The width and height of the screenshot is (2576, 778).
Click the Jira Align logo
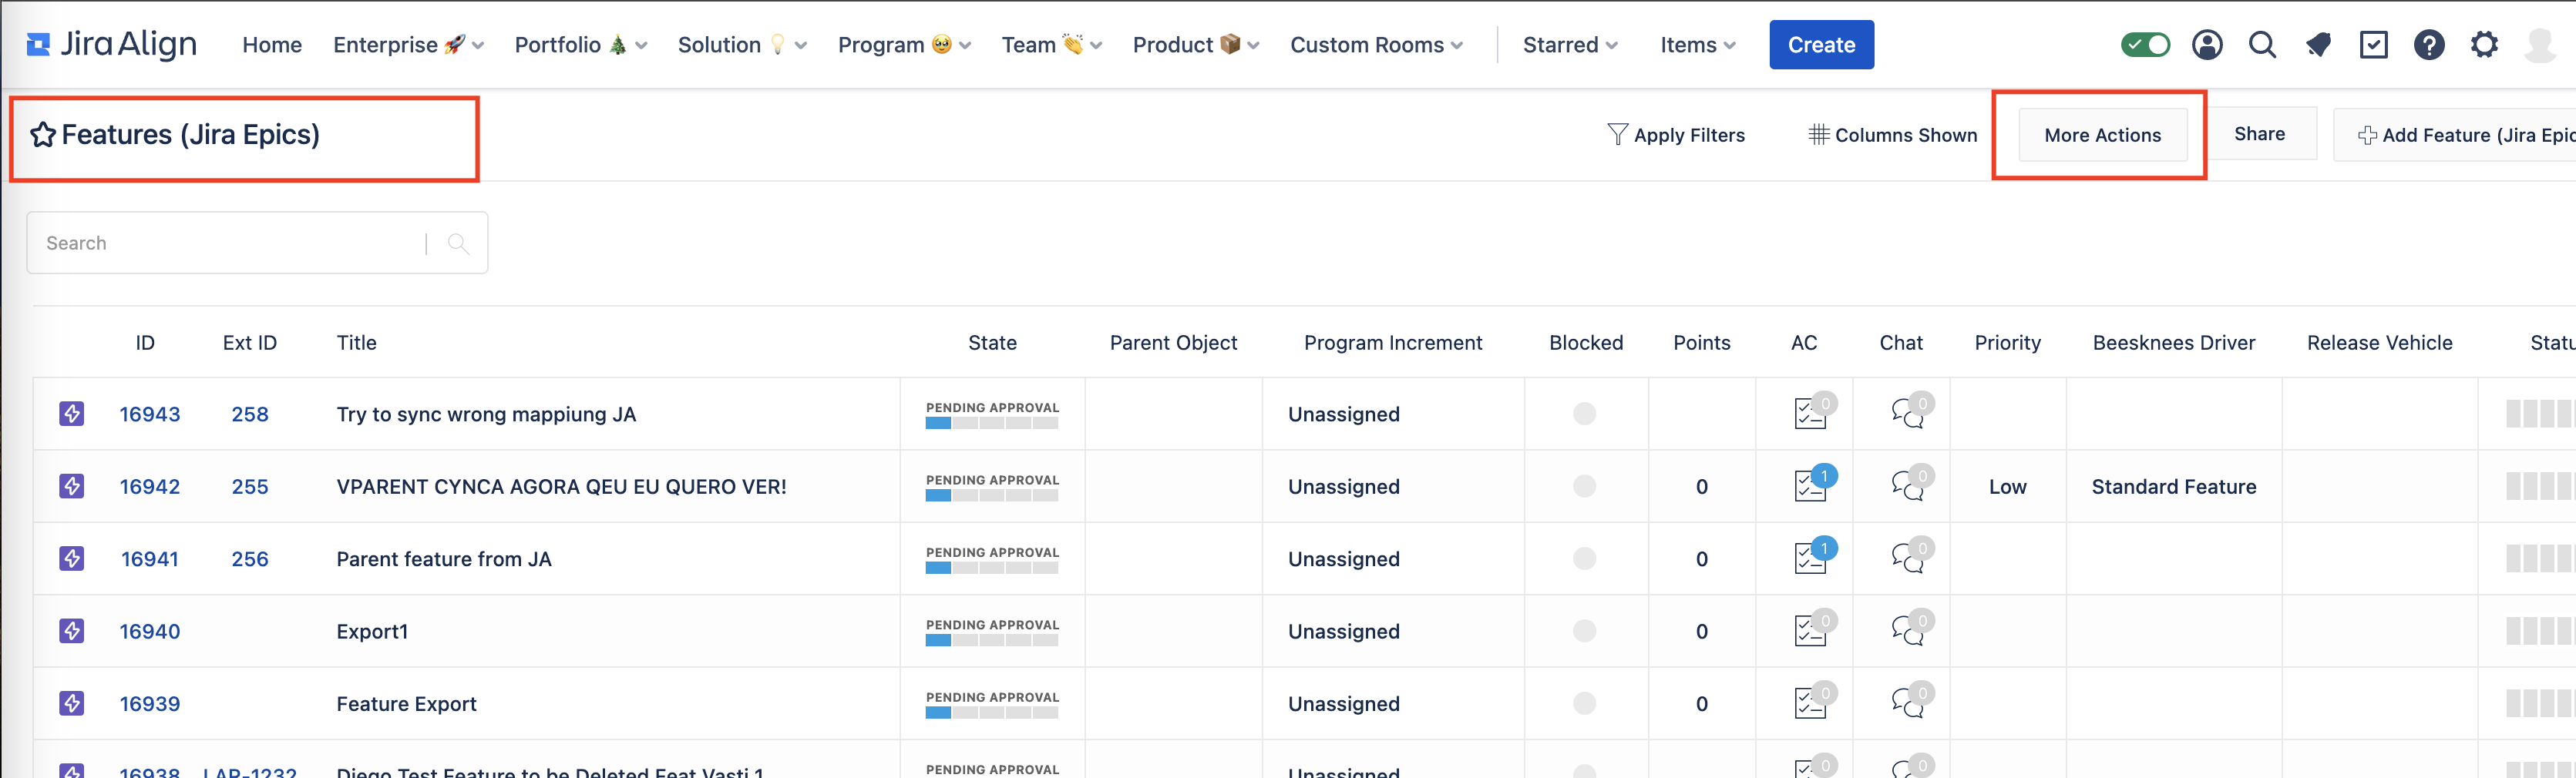click(112, 45)
